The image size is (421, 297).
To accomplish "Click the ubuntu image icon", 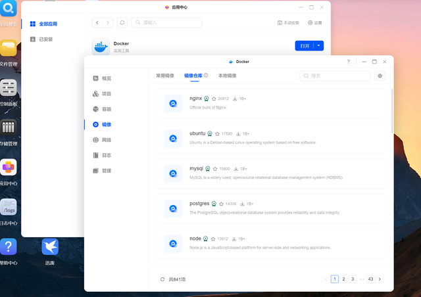I will [173, 139].
